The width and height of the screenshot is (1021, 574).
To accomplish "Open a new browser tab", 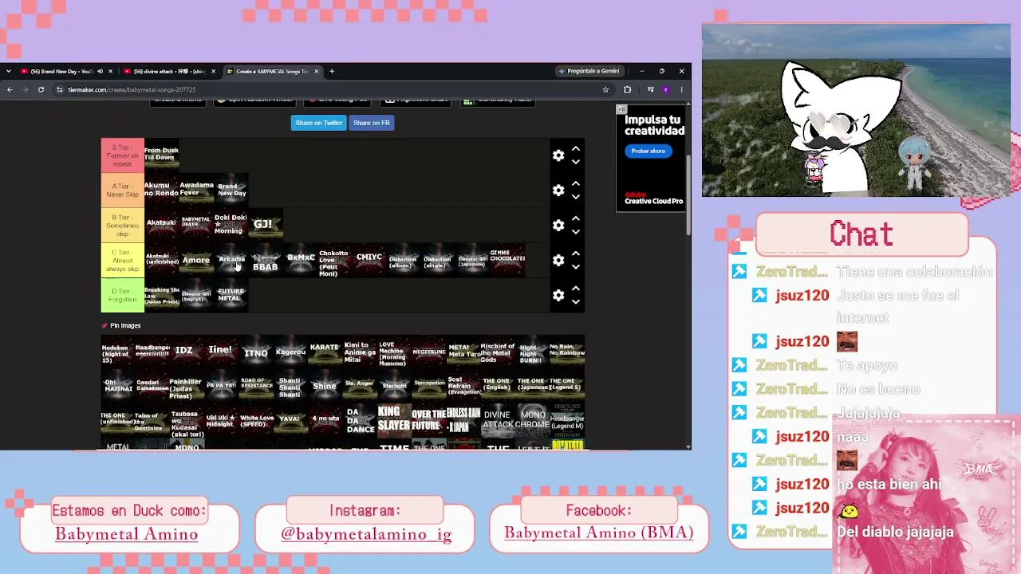I will (x=332, y=71).
